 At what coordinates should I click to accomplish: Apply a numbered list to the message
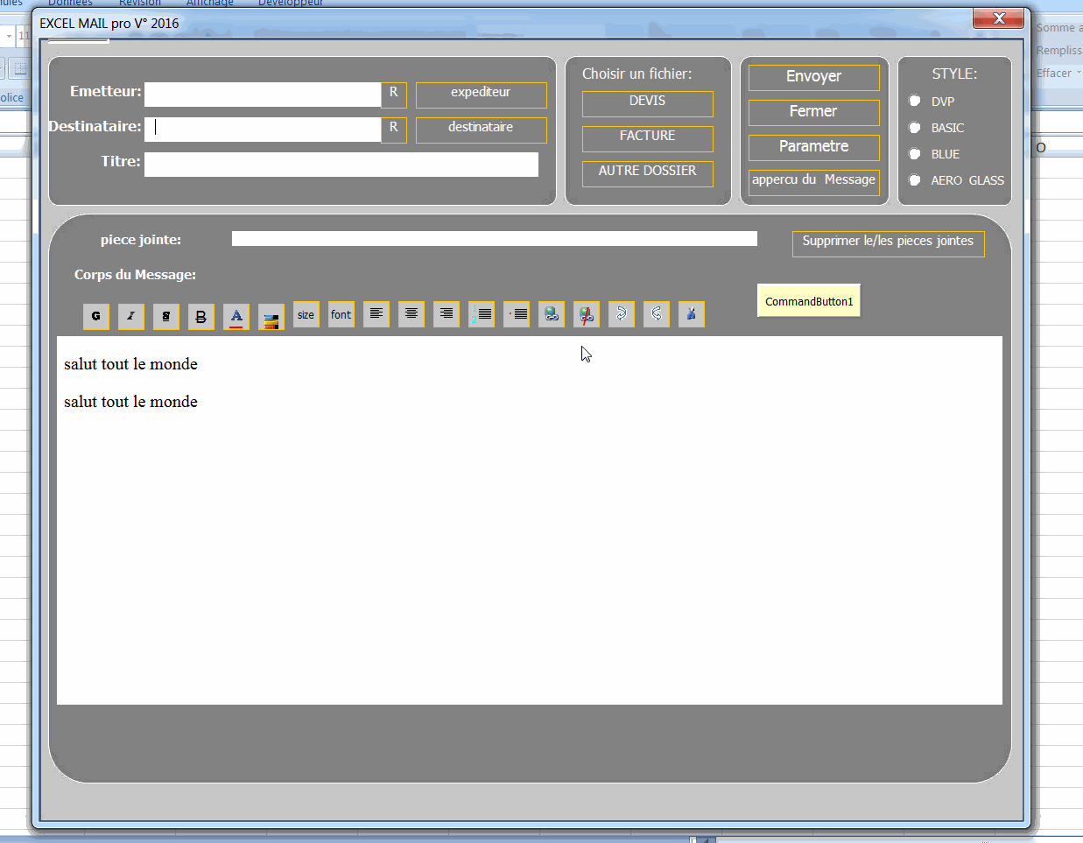(x=481, y=315)
